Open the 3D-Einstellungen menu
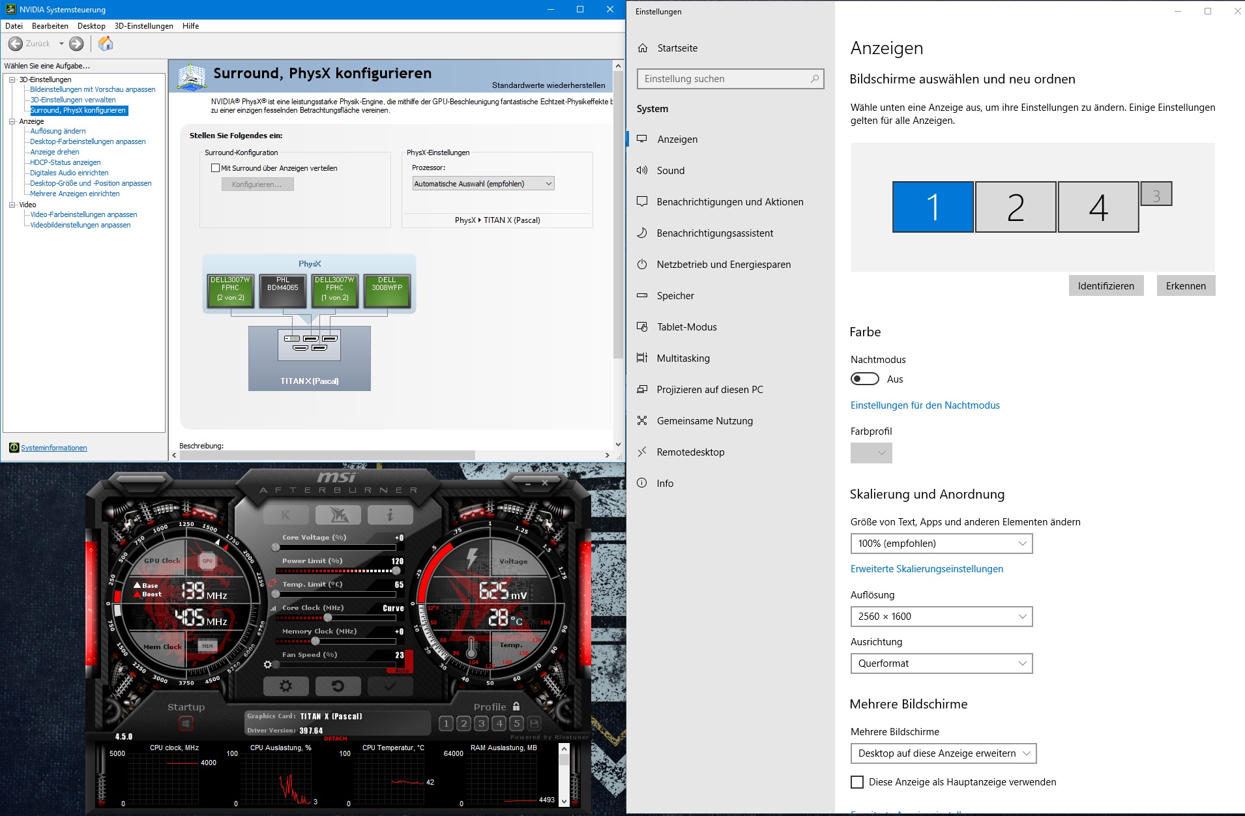1245x816 pixels. point(144,26)
